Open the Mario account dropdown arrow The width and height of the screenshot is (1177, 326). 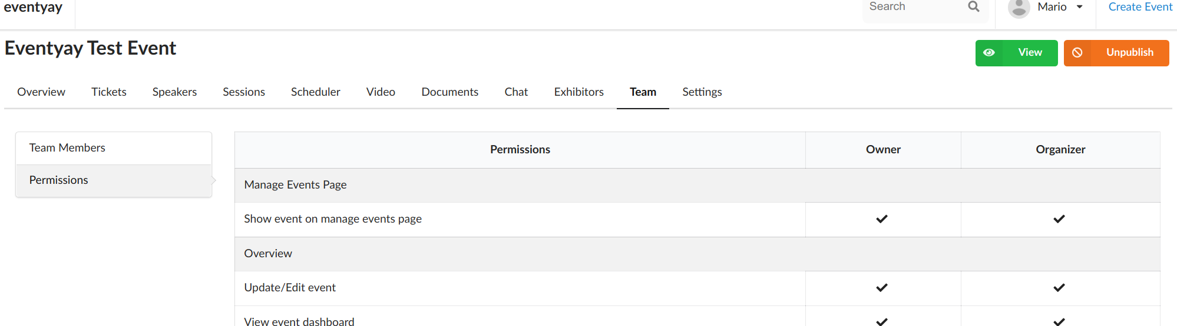1079,7
